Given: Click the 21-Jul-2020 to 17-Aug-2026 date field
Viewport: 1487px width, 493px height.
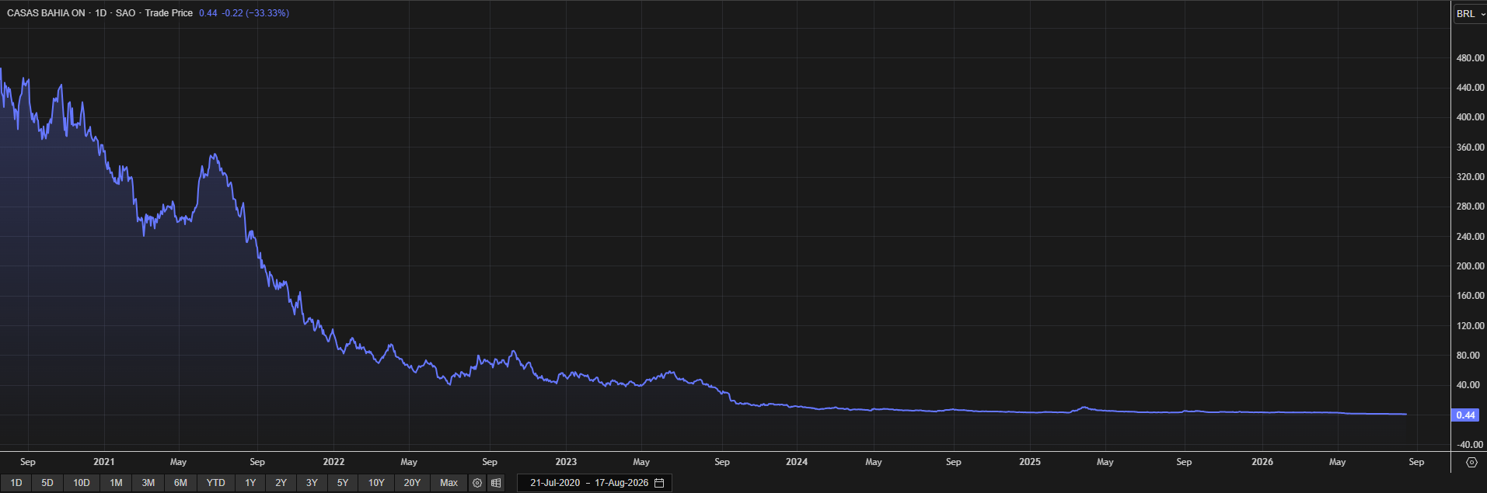Looking at the screenshot, I should point(595,483).
